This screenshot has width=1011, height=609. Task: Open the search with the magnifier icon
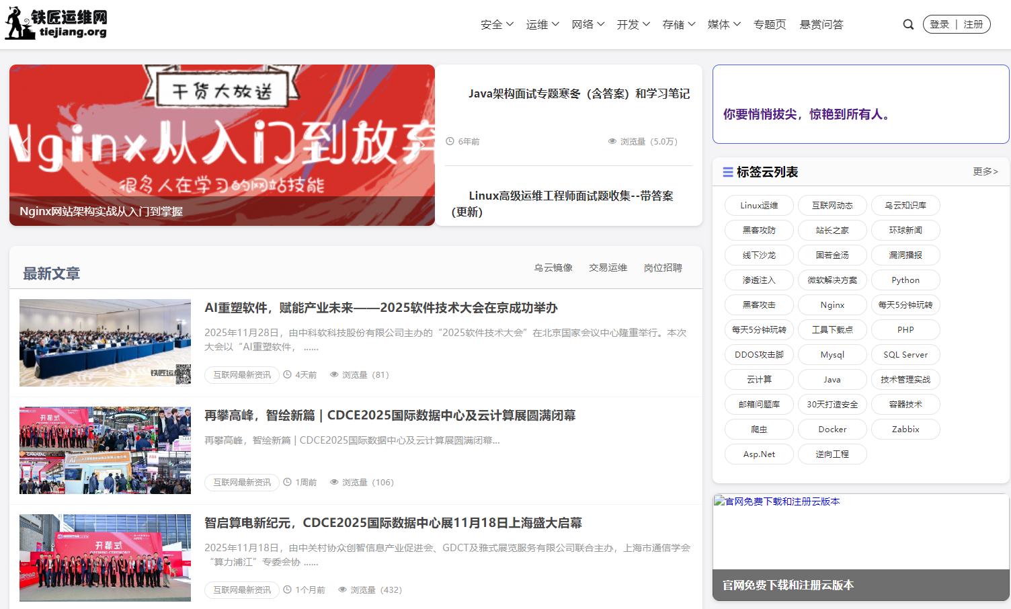pyautogui.click(x=908, y=24)
